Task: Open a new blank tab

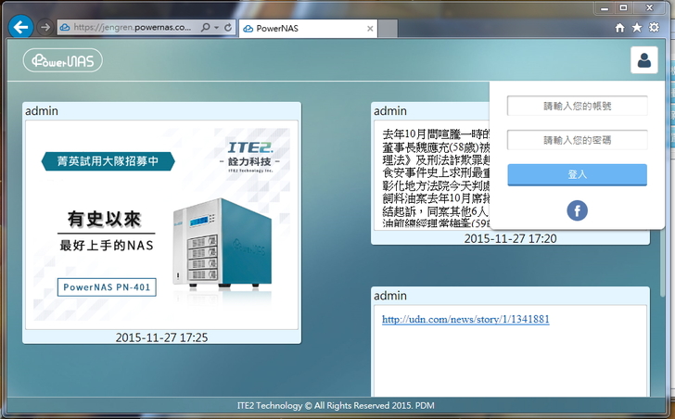Action: pyautogui.click(x=388, y=29)
